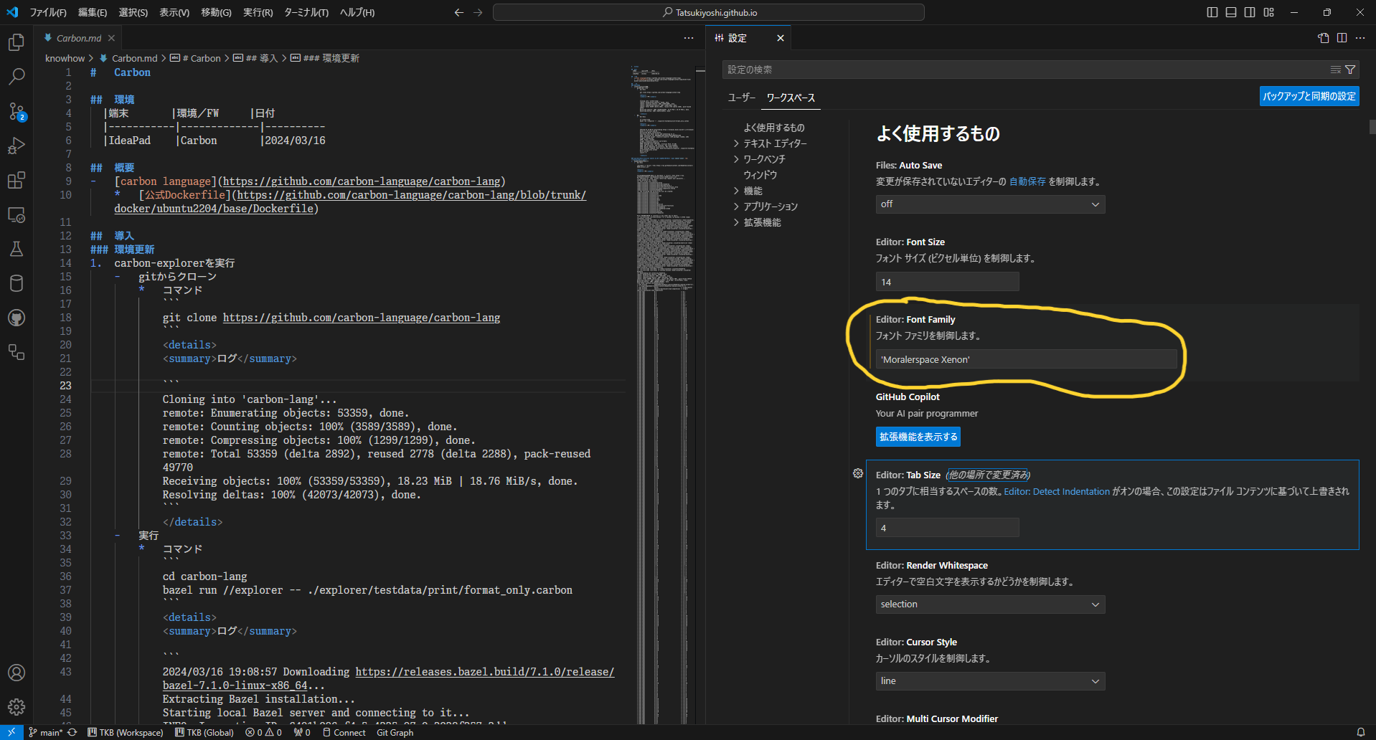The image size is (1376, 740).
Task: Open the customize layout control
Action: (1269, 12)
